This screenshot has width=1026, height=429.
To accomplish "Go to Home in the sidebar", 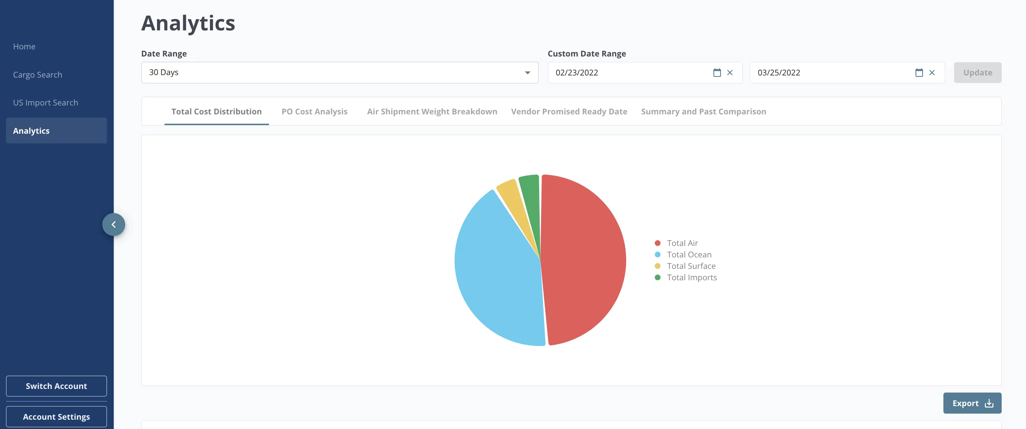I will coord(24,46).
